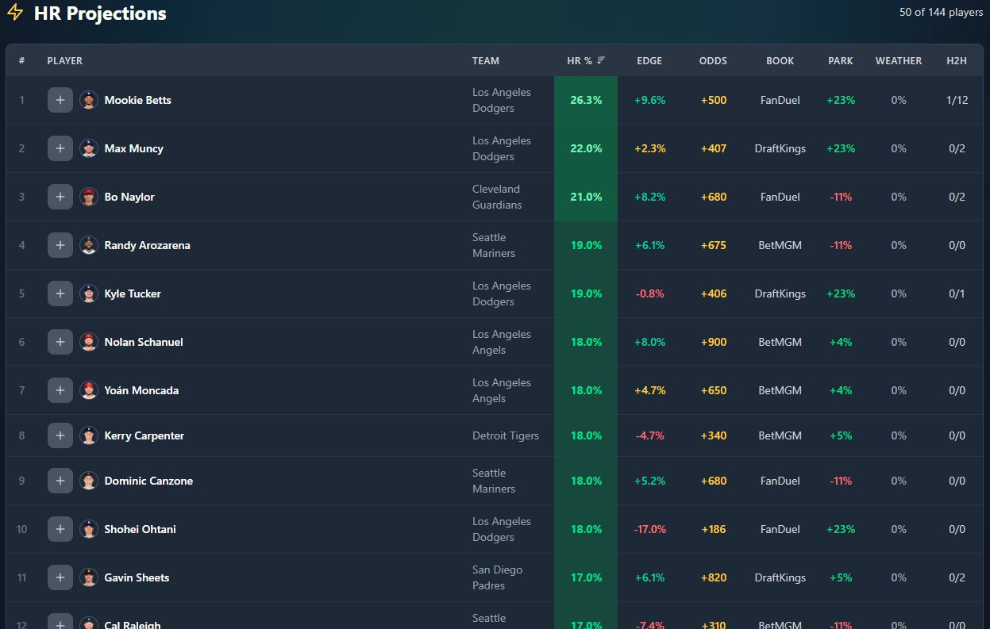
Task: Sort by the TEAM column header
Action: click(486, 60)
